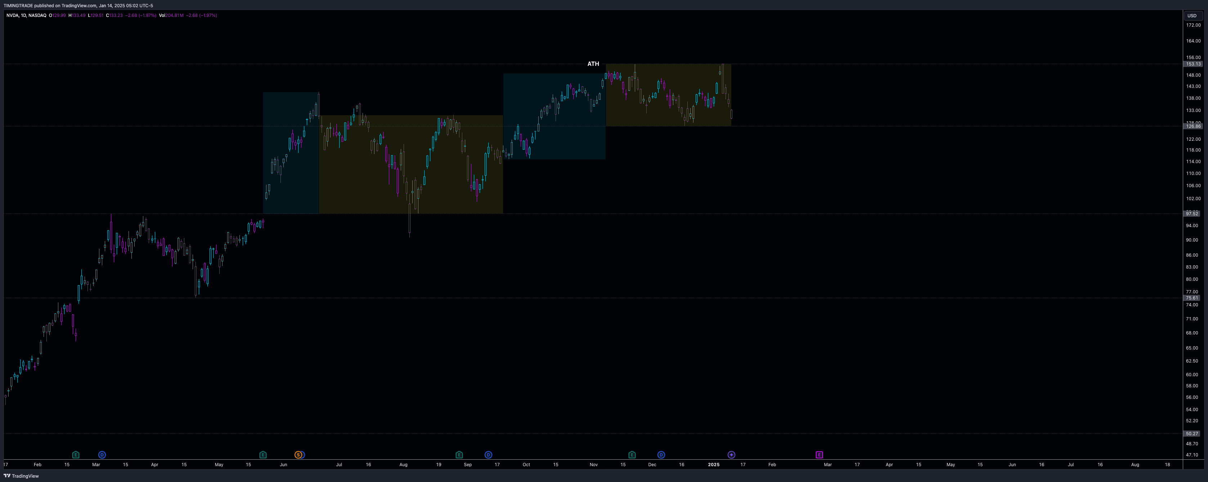The image size is (1208, 482).
Task: Click the green earnings E marker before September
Action: (459, 455)
